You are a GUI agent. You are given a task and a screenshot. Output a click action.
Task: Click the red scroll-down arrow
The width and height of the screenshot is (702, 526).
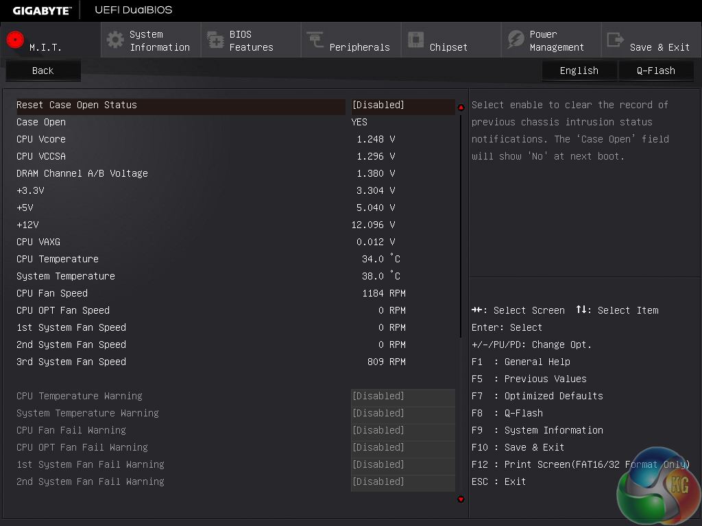461,499
